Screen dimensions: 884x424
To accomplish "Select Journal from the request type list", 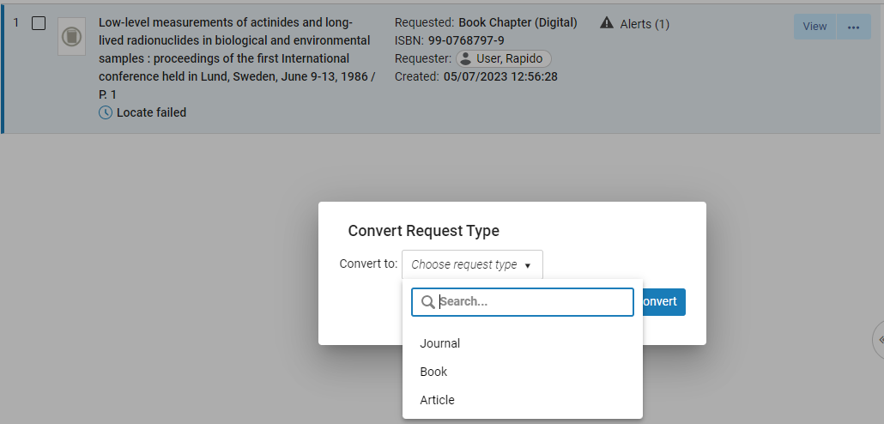I will (440, 343).
